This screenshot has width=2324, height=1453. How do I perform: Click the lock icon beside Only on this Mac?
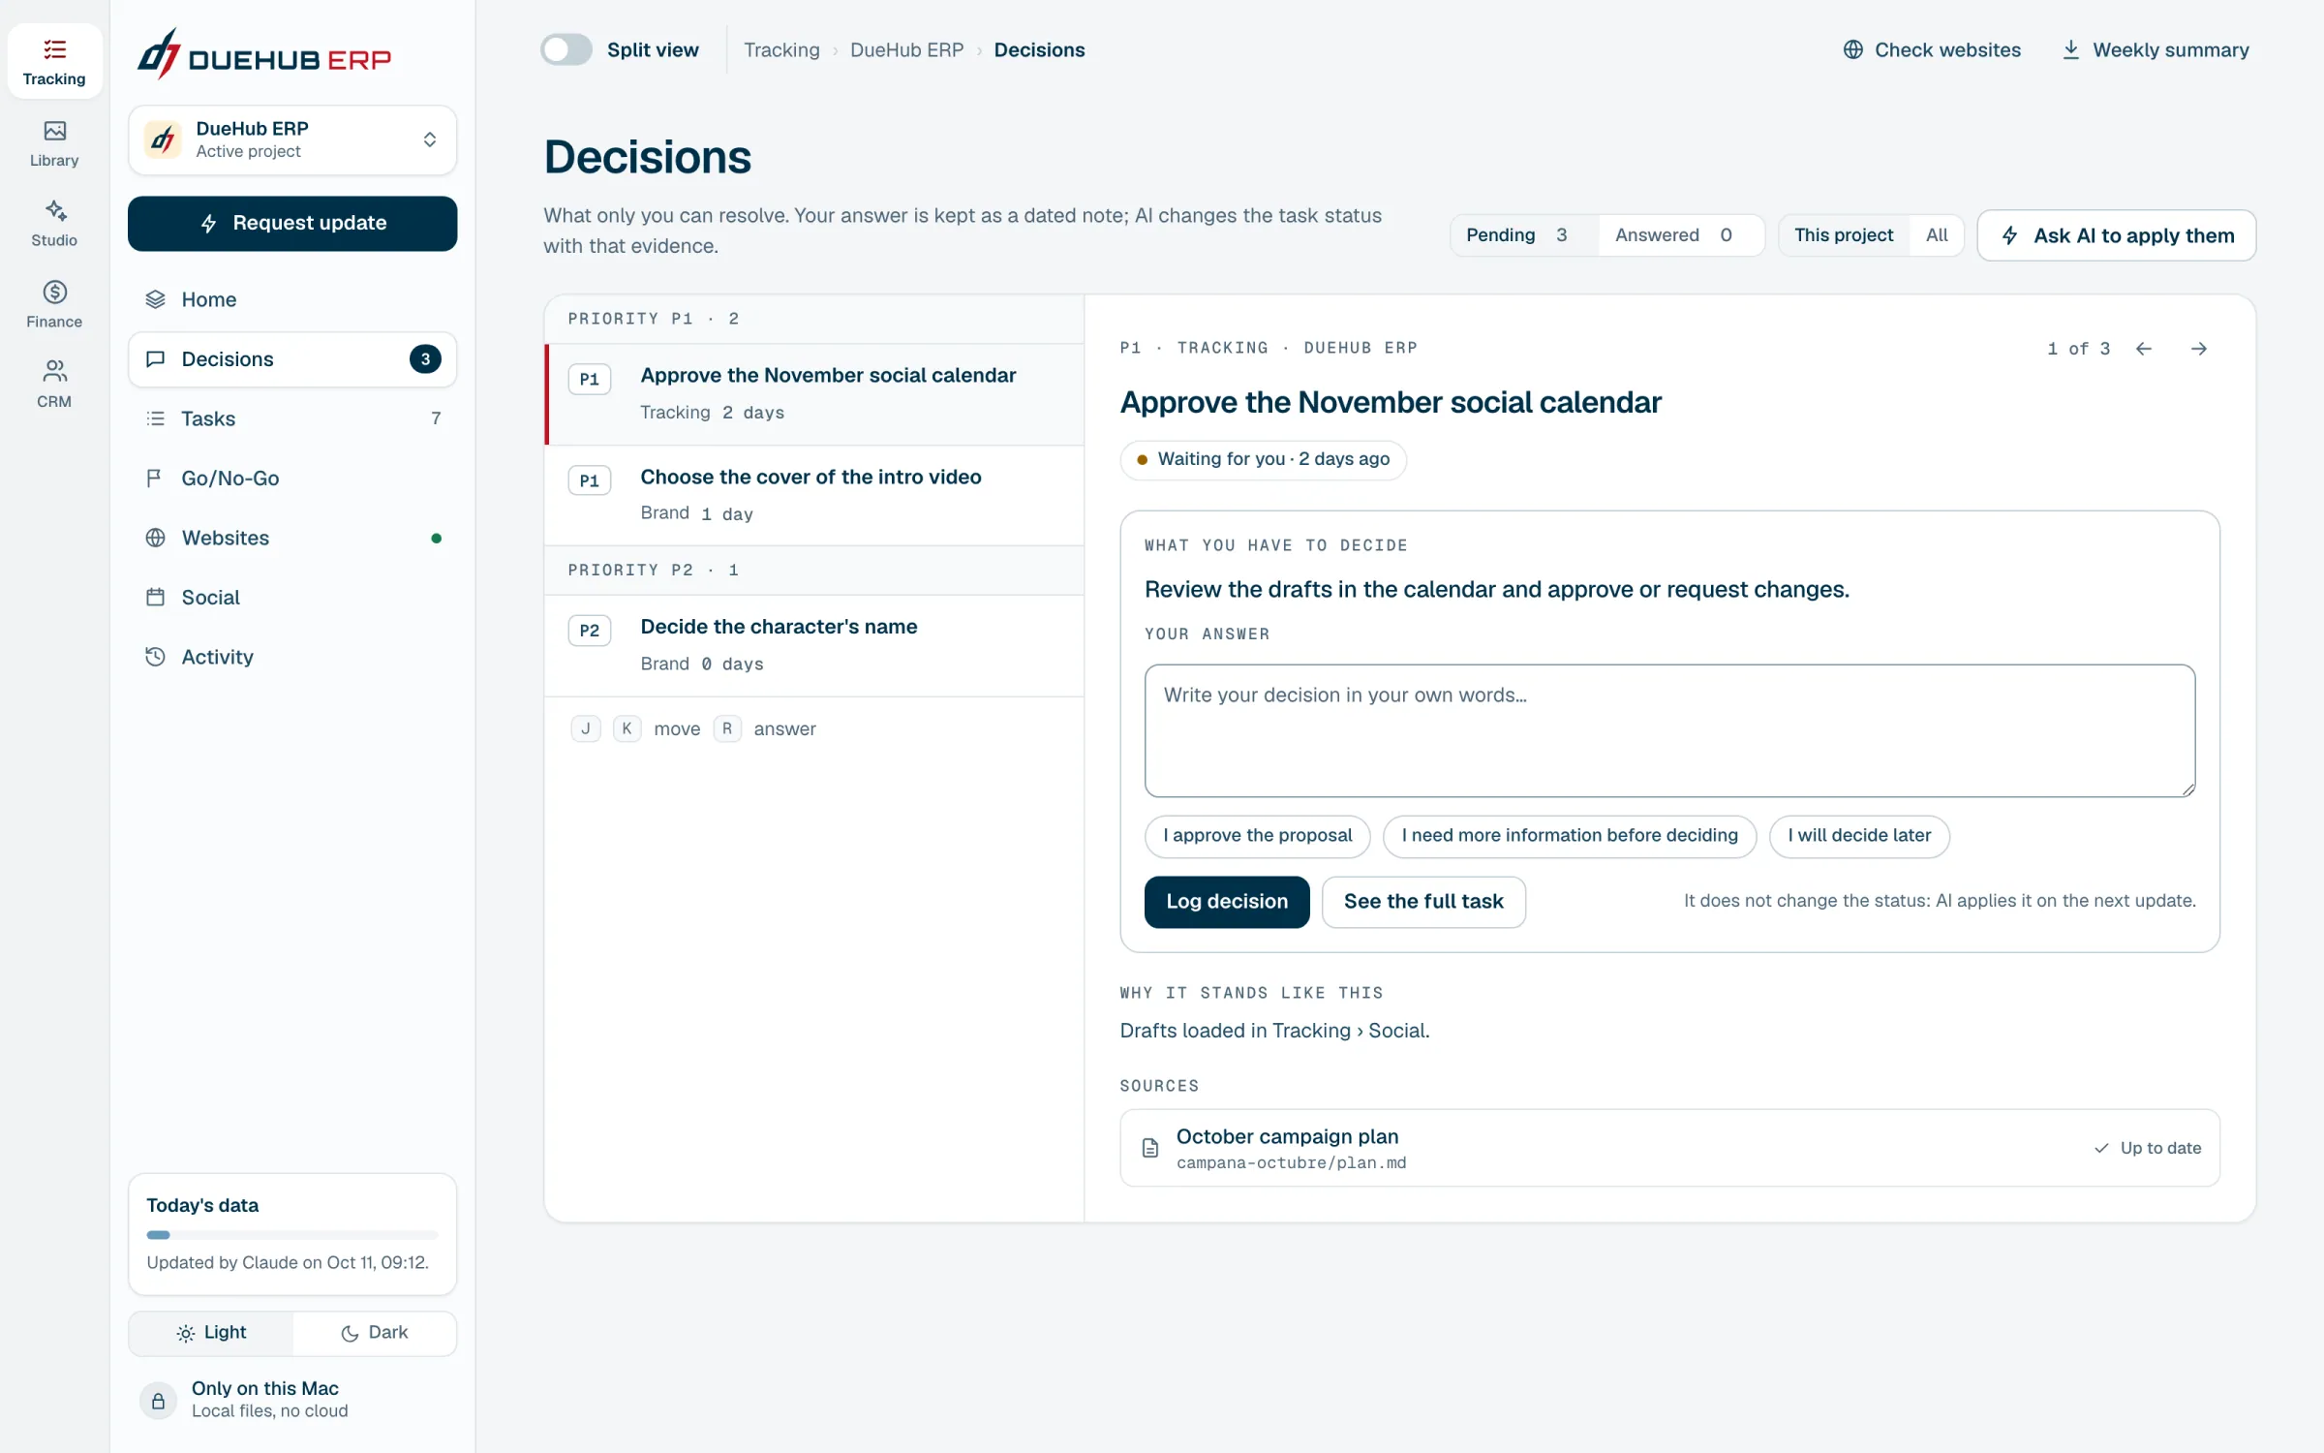click(158, 1401)
